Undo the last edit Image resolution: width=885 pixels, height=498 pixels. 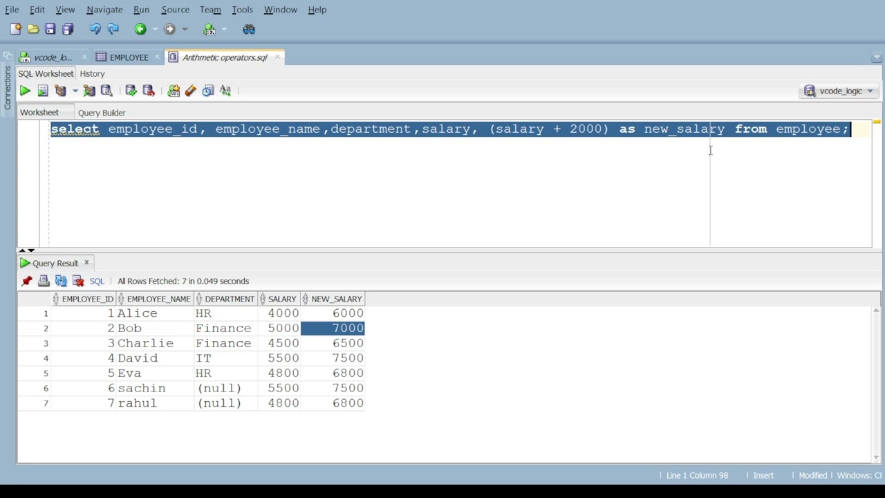tap(95, 29)
